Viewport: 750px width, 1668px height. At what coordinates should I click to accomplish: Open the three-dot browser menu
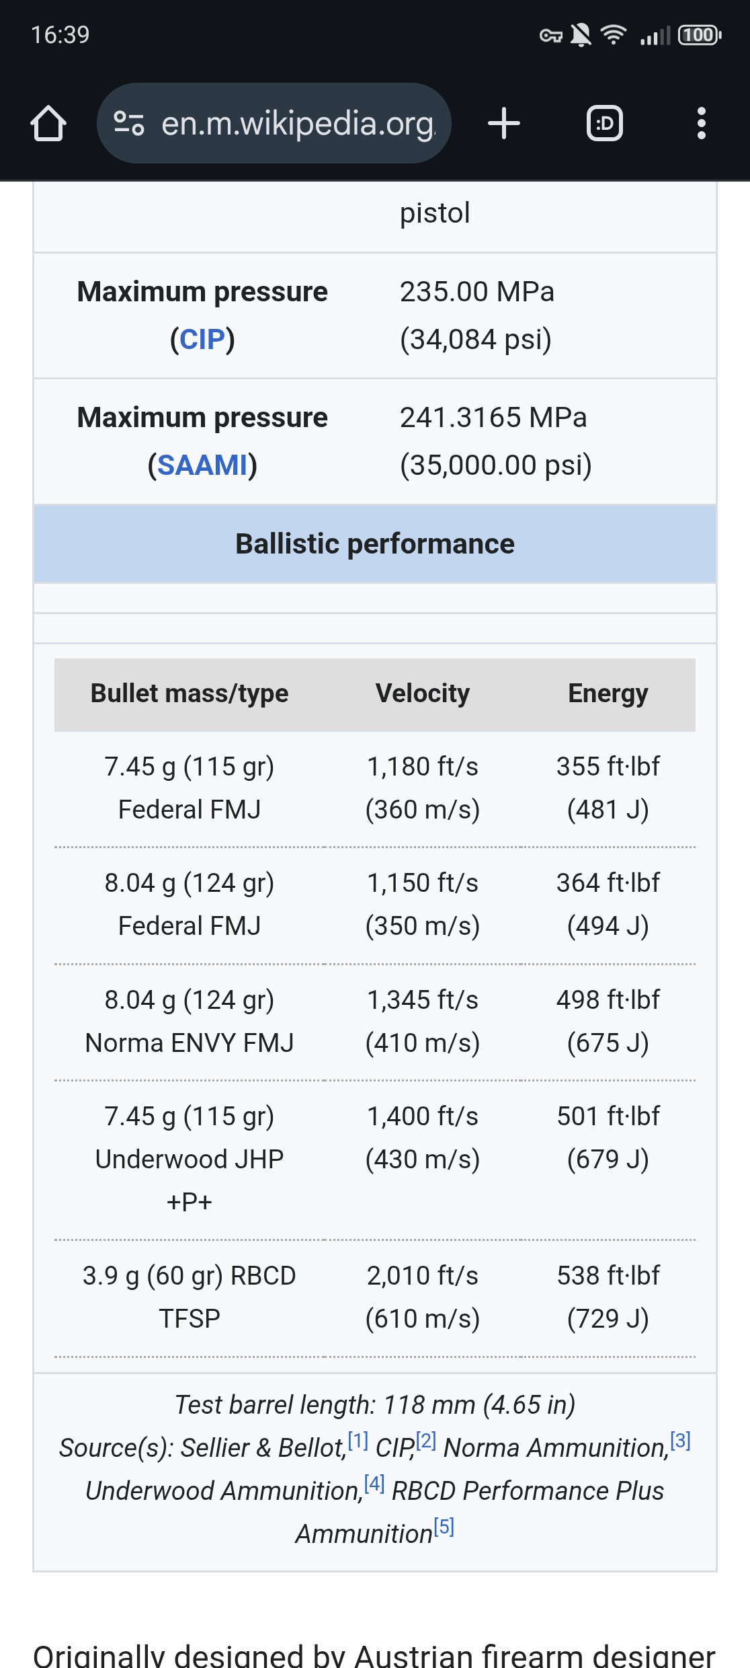click(702, 124)
